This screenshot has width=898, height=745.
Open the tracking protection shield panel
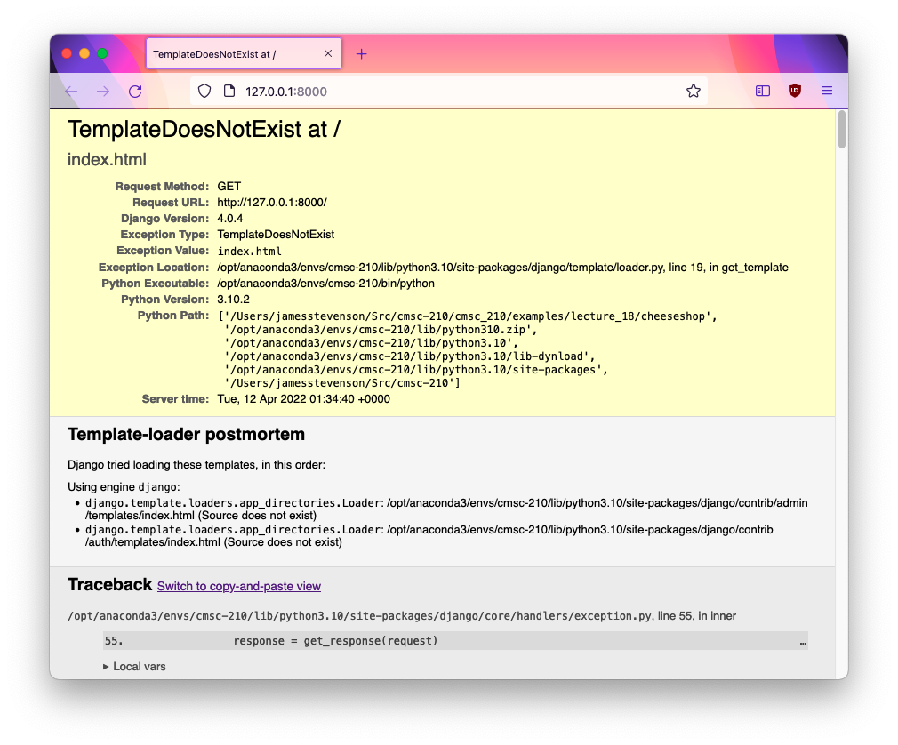[x=204, y=91]
